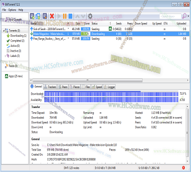The image size is (191, 172).
Task: Open the Options menu
Action: (x=12, y=10)
